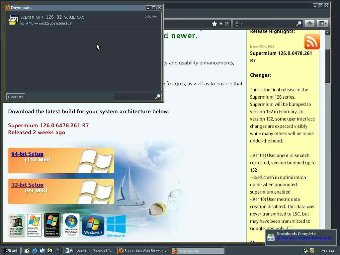Switch to Supermium Web Browser taskbar button
The width and height of the screenshot is (340, 255).
(x=144, y=251)
